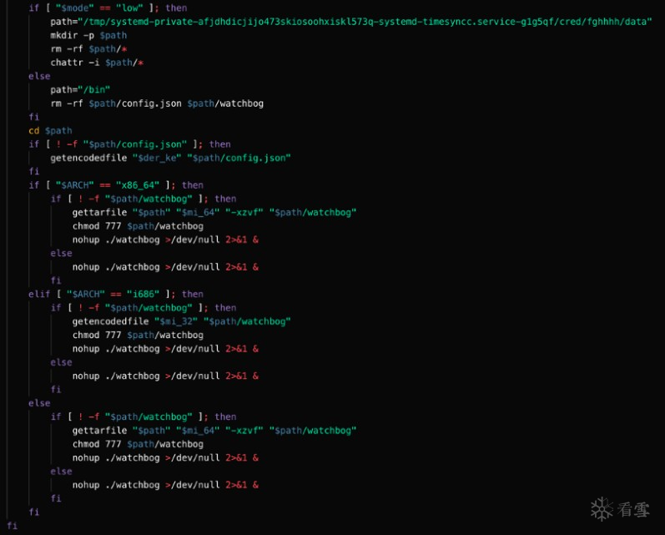
Task: Click the "$der_ke" variable string
Action: click(x=157, y=158)
